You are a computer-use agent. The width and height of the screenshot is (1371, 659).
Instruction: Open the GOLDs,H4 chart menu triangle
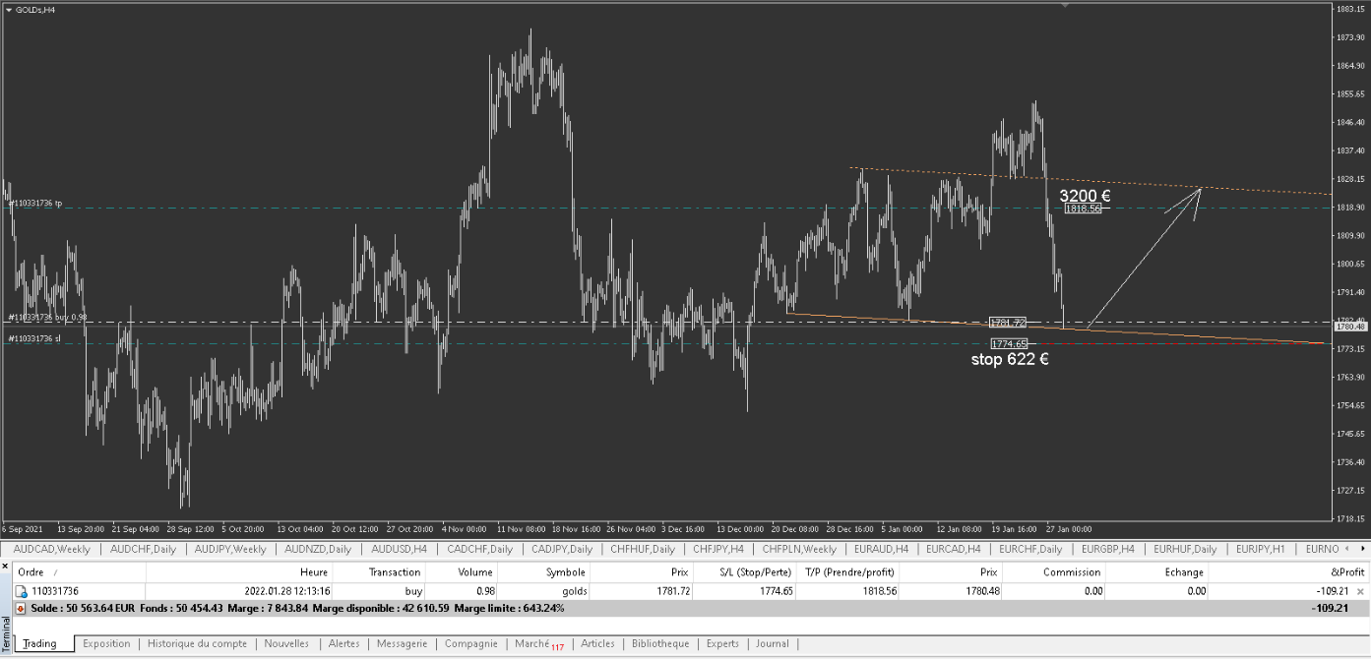click(x=9, y=10)
